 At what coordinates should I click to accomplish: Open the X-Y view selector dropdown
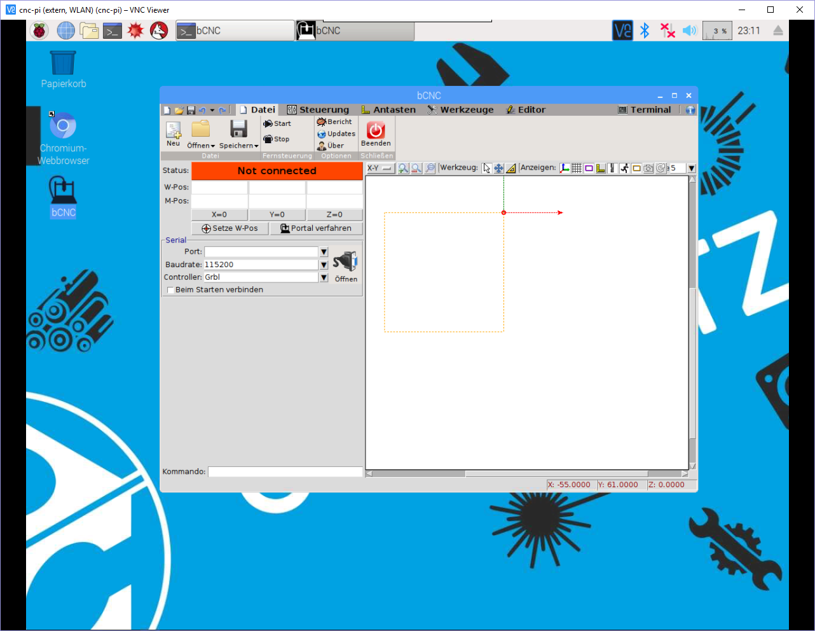[x=380, y=168]
